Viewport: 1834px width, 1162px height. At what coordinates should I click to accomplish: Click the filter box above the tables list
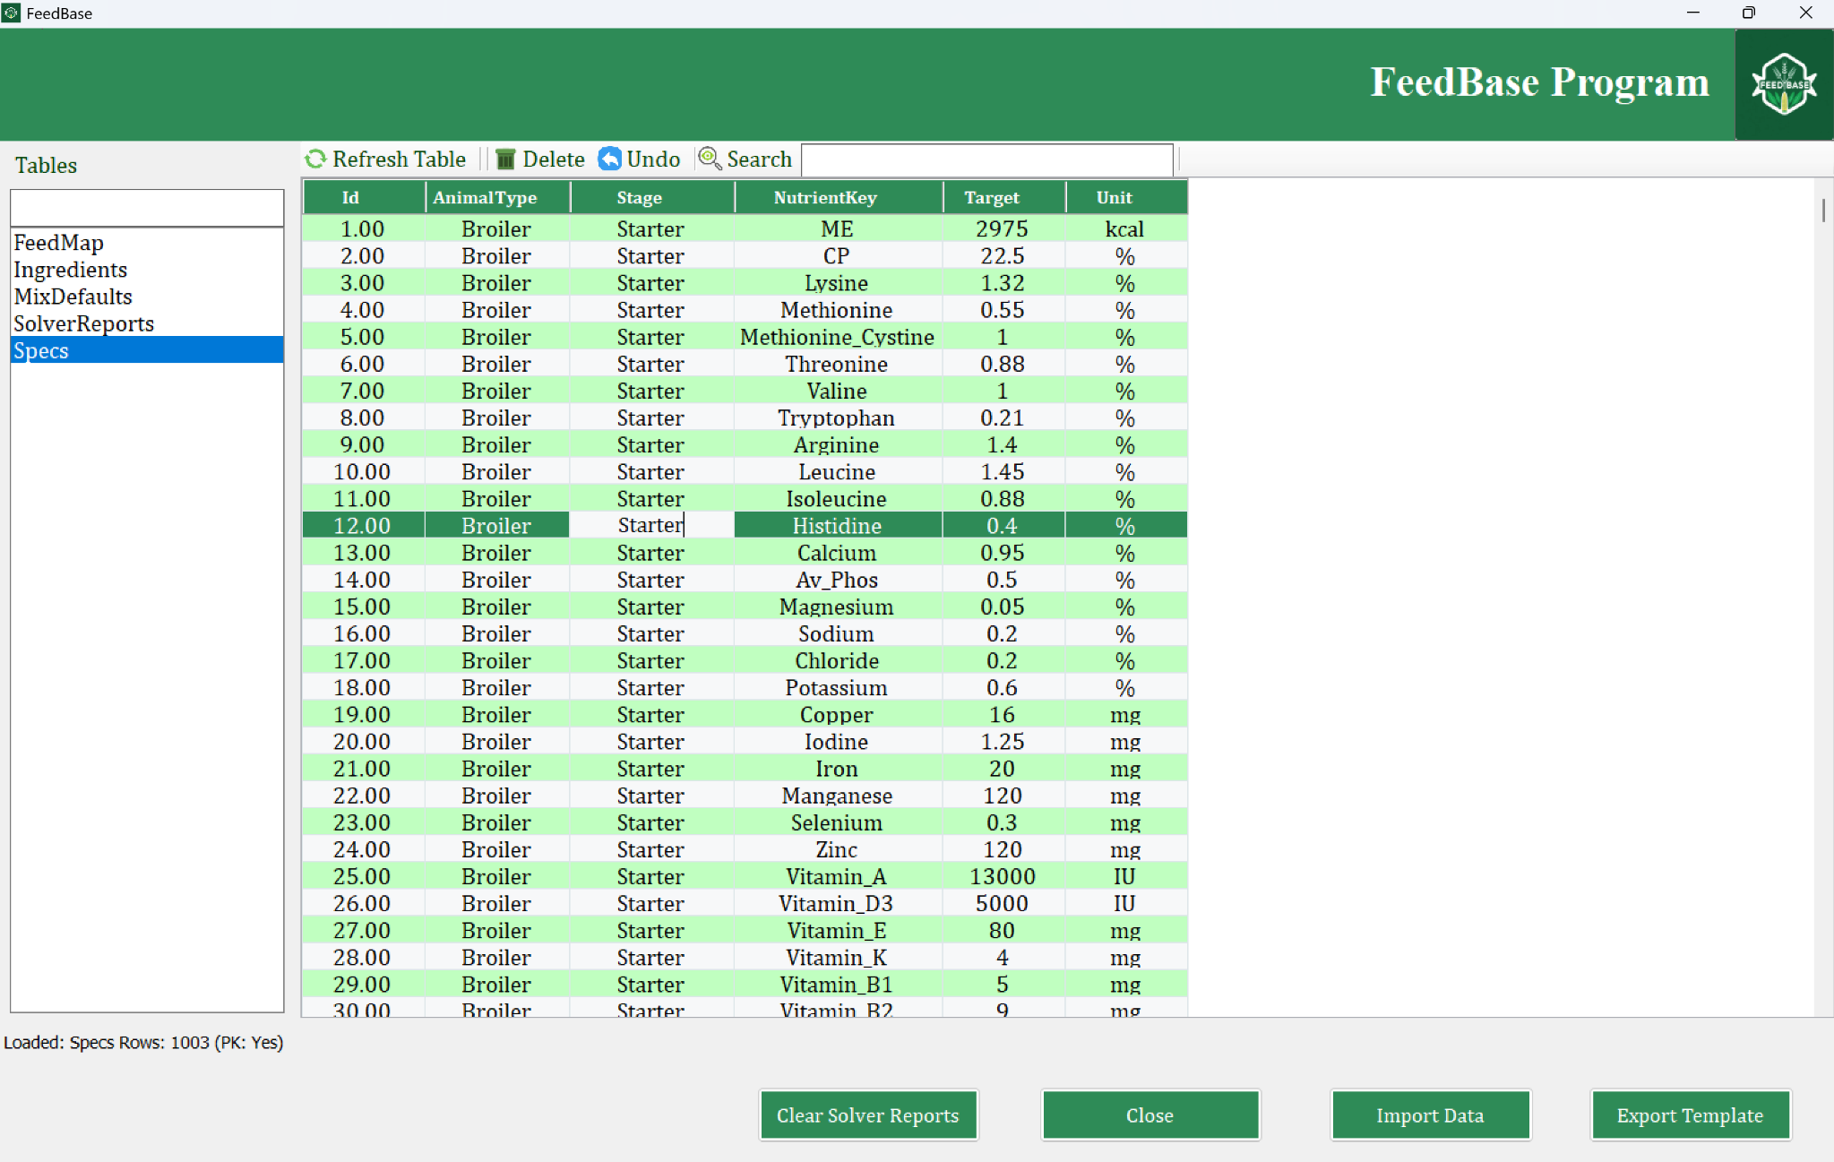click(146, 207)
